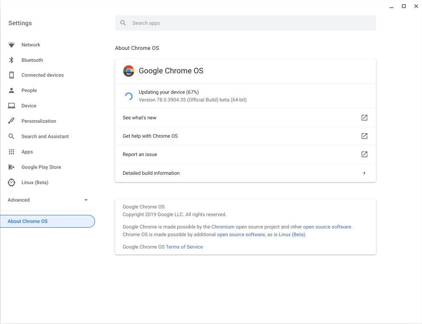Open the Chromium project link
Viewport: 422px width, 324px height.
[x=223, y=227]
